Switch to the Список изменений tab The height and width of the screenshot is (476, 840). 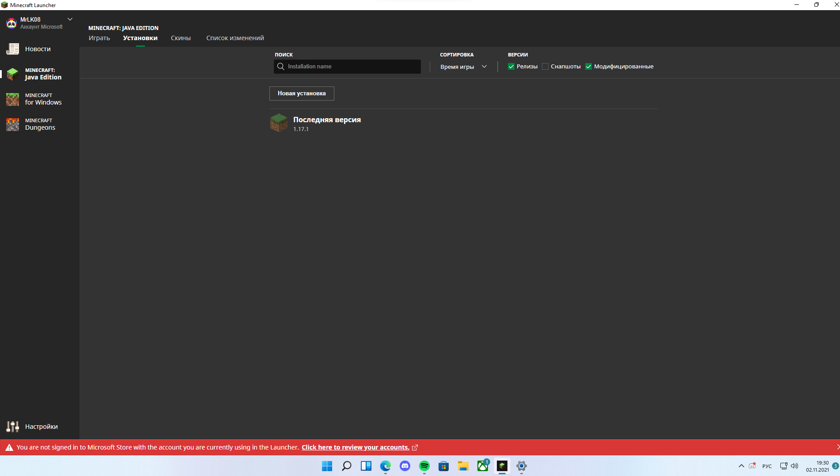coord(235,38)
